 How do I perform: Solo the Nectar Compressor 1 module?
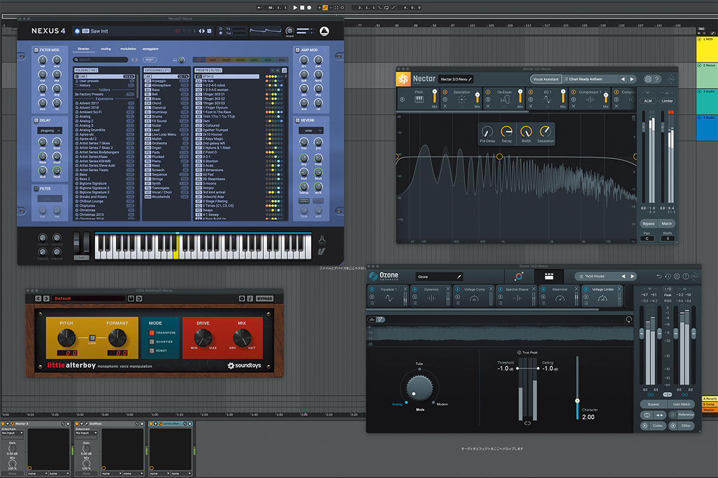coord(574,99)
